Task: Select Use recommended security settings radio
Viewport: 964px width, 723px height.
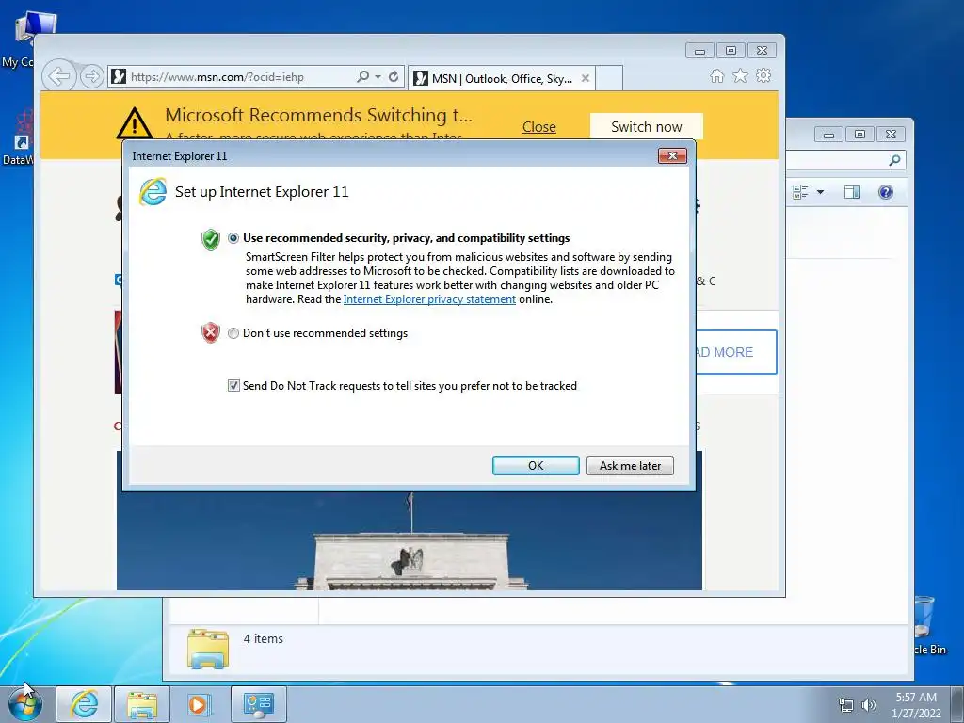Action: tap(233, 238)
